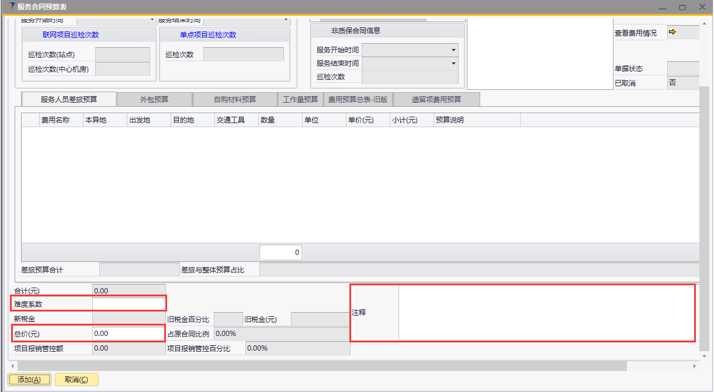Show the 遗留项费用预算 tab

[x=436, y=100]
